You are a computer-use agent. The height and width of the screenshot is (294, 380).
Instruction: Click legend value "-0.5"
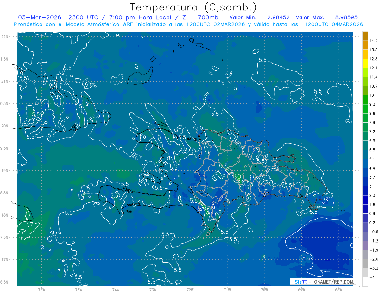pyautogui.click(x=374, y=232)
